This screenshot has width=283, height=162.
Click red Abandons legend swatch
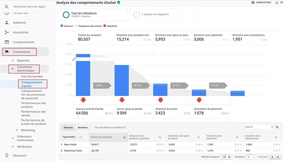105,26
